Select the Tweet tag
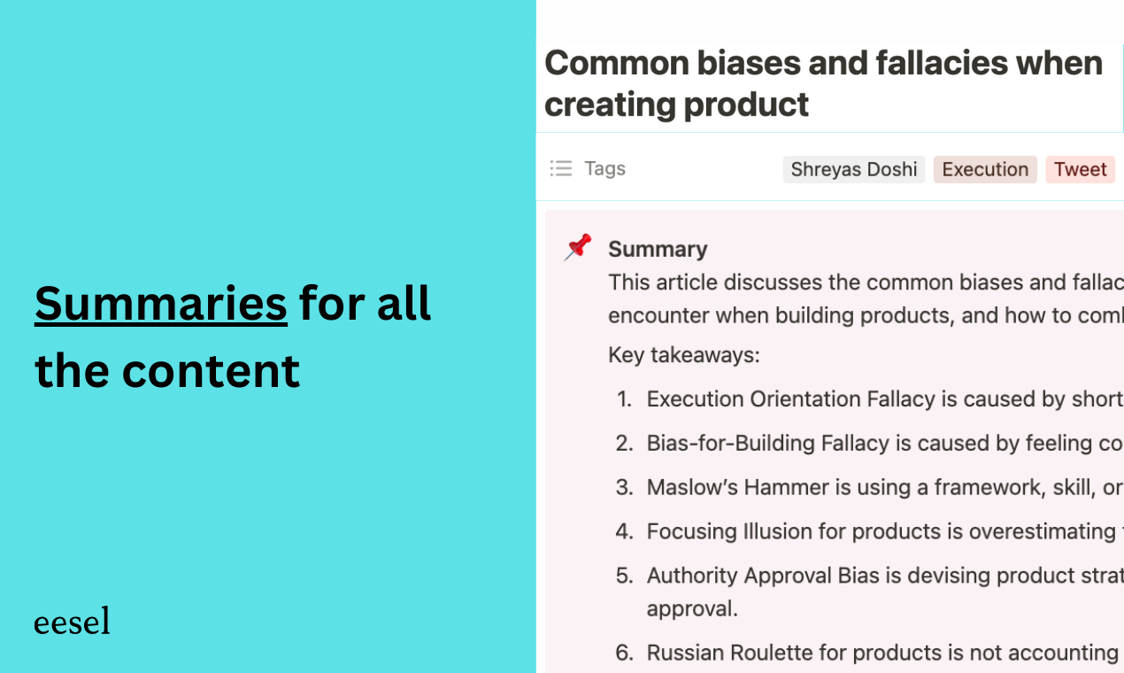Viewport: 1124px width, 673px height. pos(1080,169)
